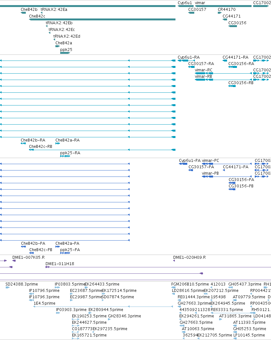This screenshot has height=340, width=271.
Task: Click the CG44171-RA transcript label
Action: (x=235, y=57)
